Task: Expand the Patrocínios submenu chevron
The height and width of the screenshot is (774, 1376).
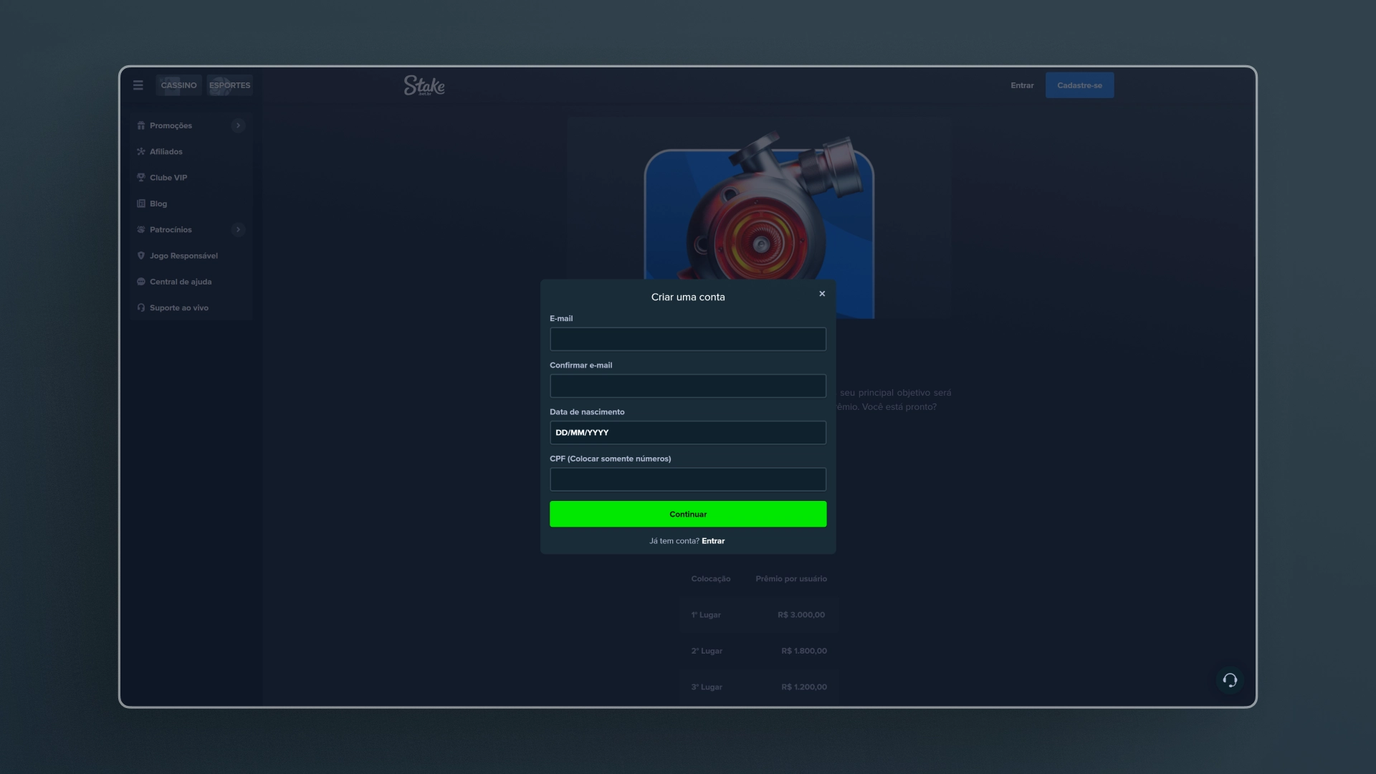Action: pyautogui.click(x=238, y=230)
